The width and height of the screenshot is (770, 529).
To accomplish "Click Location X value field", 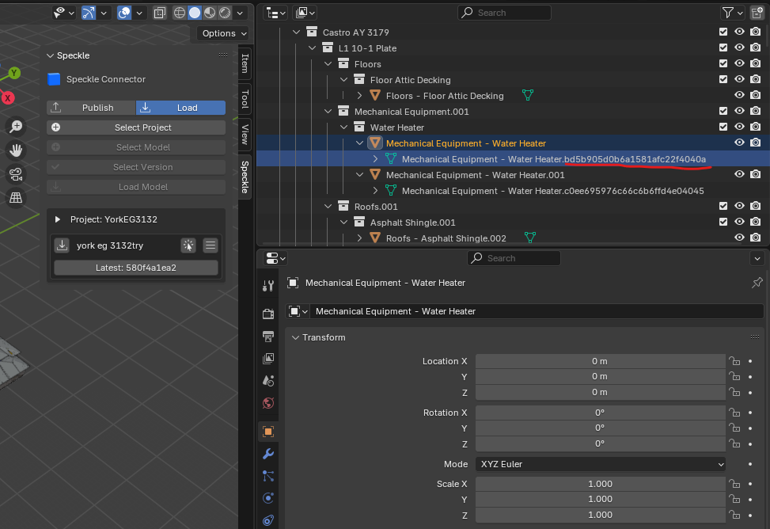I will (x=600, y=361).
